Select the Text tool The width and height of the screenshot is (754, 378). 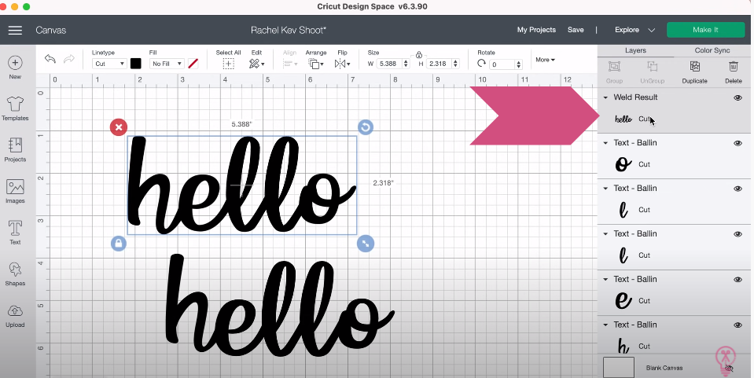[x=15, y=233]
